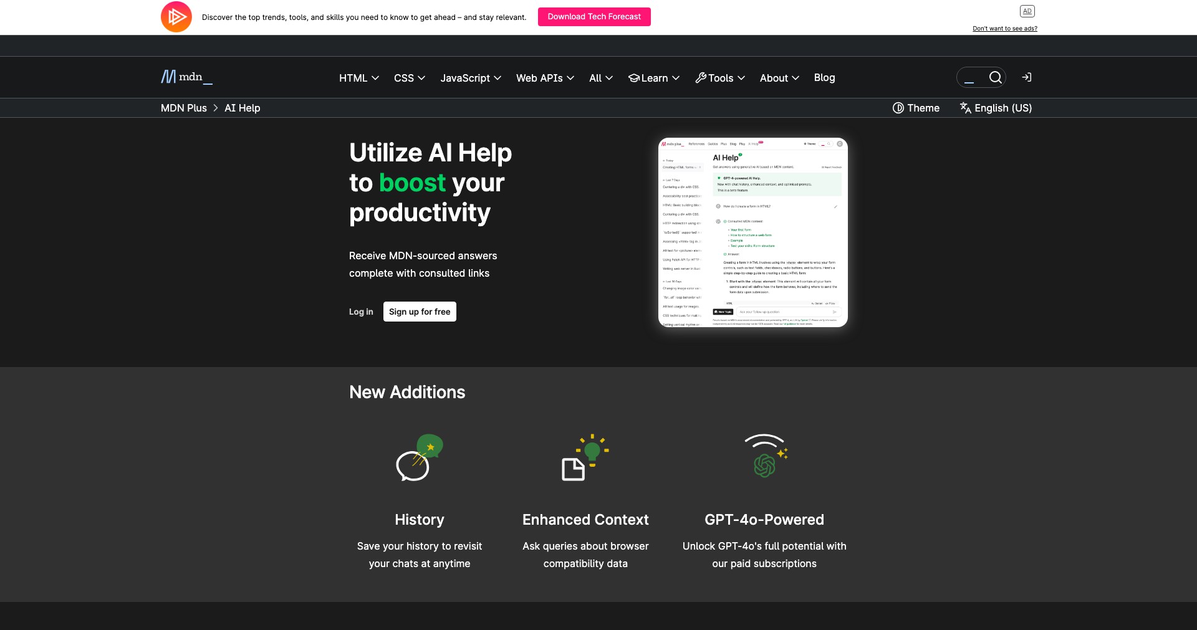Click Download Tech Forecast button

coord(594,17)
